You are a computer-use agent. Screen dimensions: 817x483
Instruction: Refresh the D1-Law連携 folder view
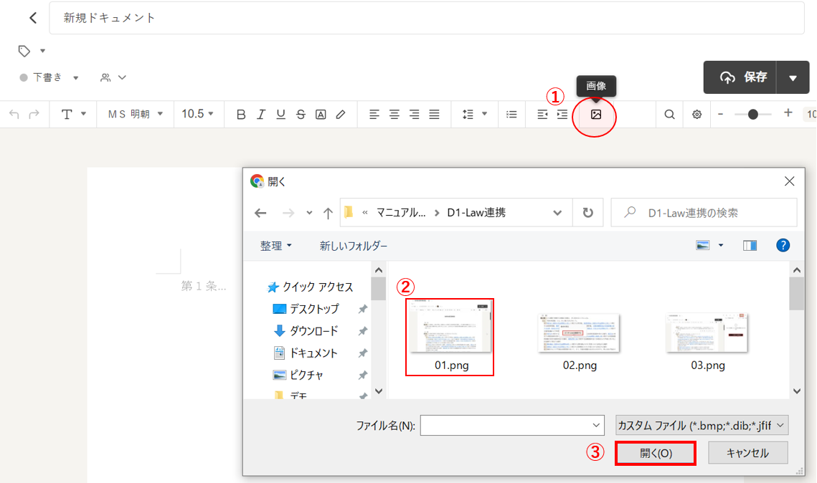[588, 213]
